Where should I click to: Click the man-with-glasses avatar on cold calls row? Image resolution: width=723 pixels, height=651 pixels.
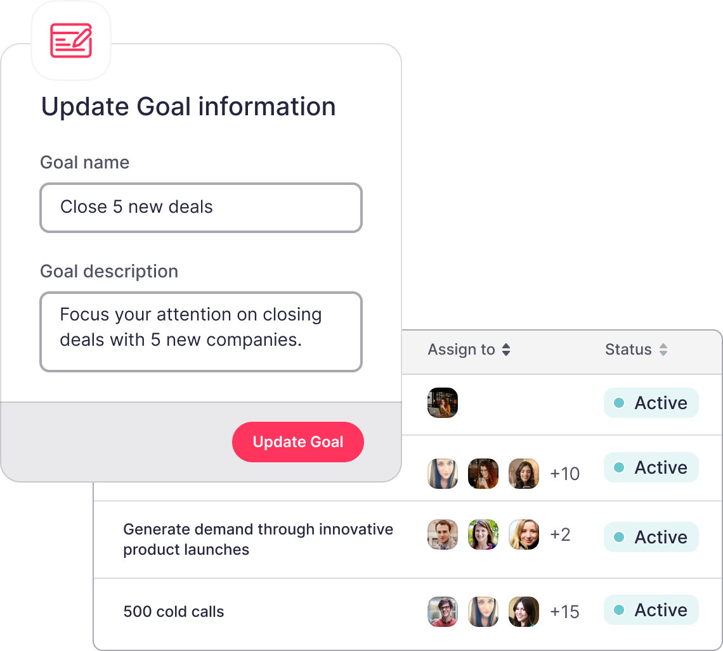tap(443, 612)
